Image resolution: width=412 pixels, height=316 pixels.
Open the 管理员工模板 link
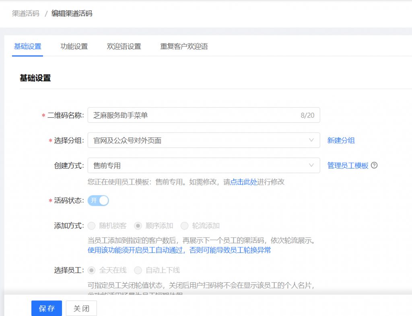click(x=348, y=165)
